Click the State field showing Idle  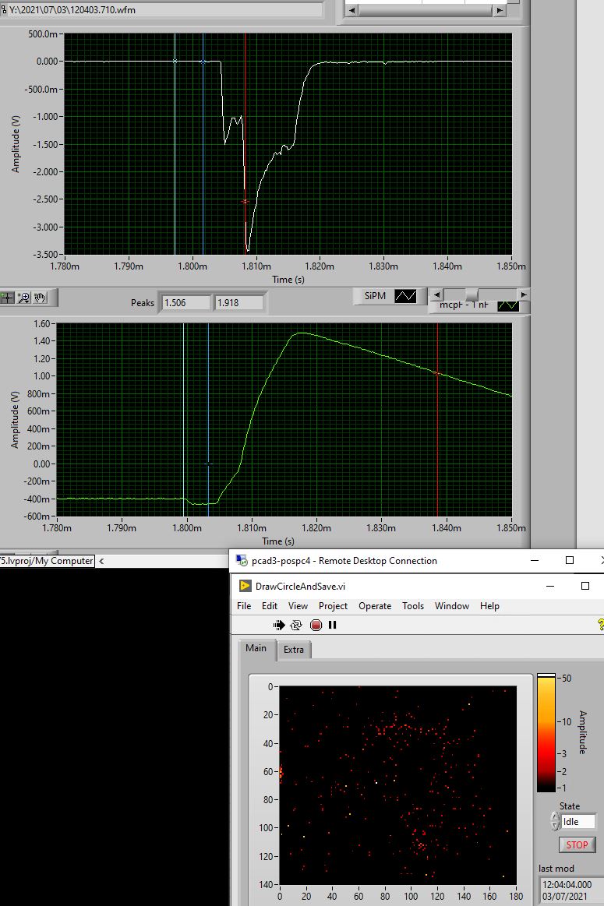[578, 821]
